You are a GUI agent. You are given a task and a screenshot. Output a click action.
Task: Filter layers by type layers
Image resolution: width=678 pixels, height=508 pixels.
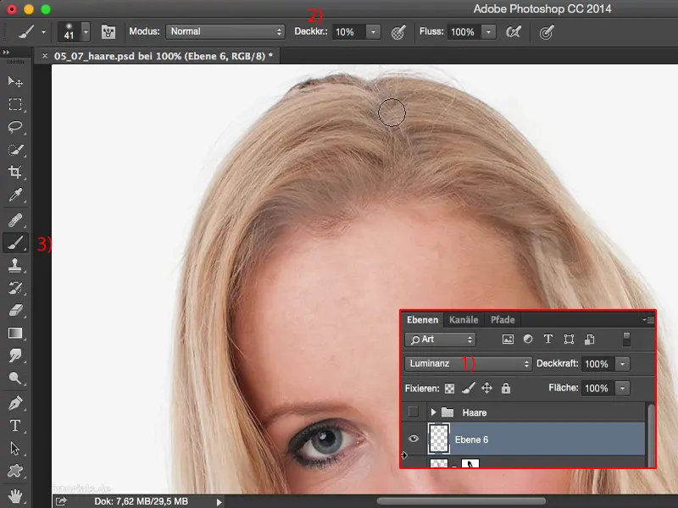coord(548,340)
